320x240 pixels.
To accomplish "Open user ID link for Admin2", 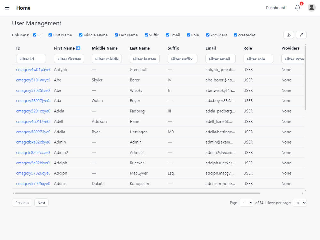I will point(33,152).
